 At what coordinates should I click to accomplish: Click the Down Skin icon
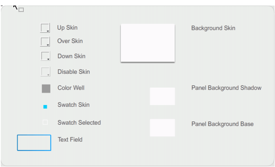(x=45, y=56)
